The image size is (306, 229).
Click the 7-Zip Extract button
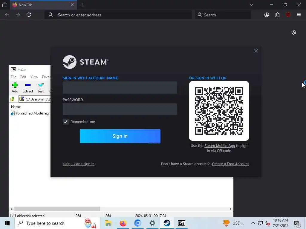28,87
